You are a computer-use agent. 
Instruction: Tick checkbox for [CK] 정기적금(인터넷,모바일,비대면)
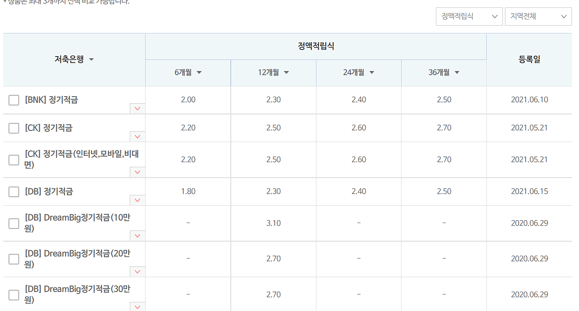tap(14, 160)
